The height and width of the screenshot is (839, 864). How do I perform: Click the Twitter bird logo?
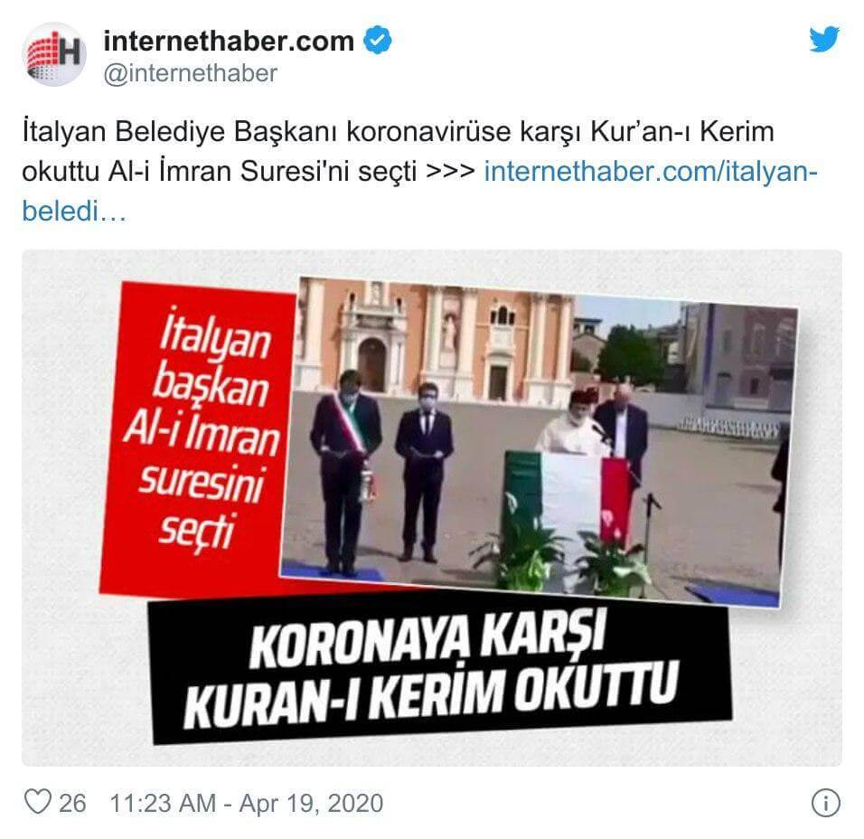pos(823,39)
